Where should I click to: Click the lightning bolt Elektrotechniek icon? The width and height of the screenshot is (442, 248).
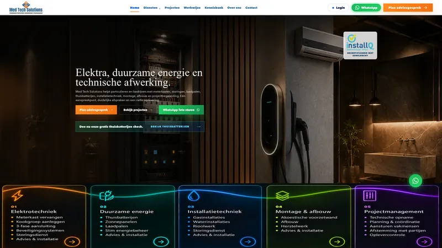point(17,196)
